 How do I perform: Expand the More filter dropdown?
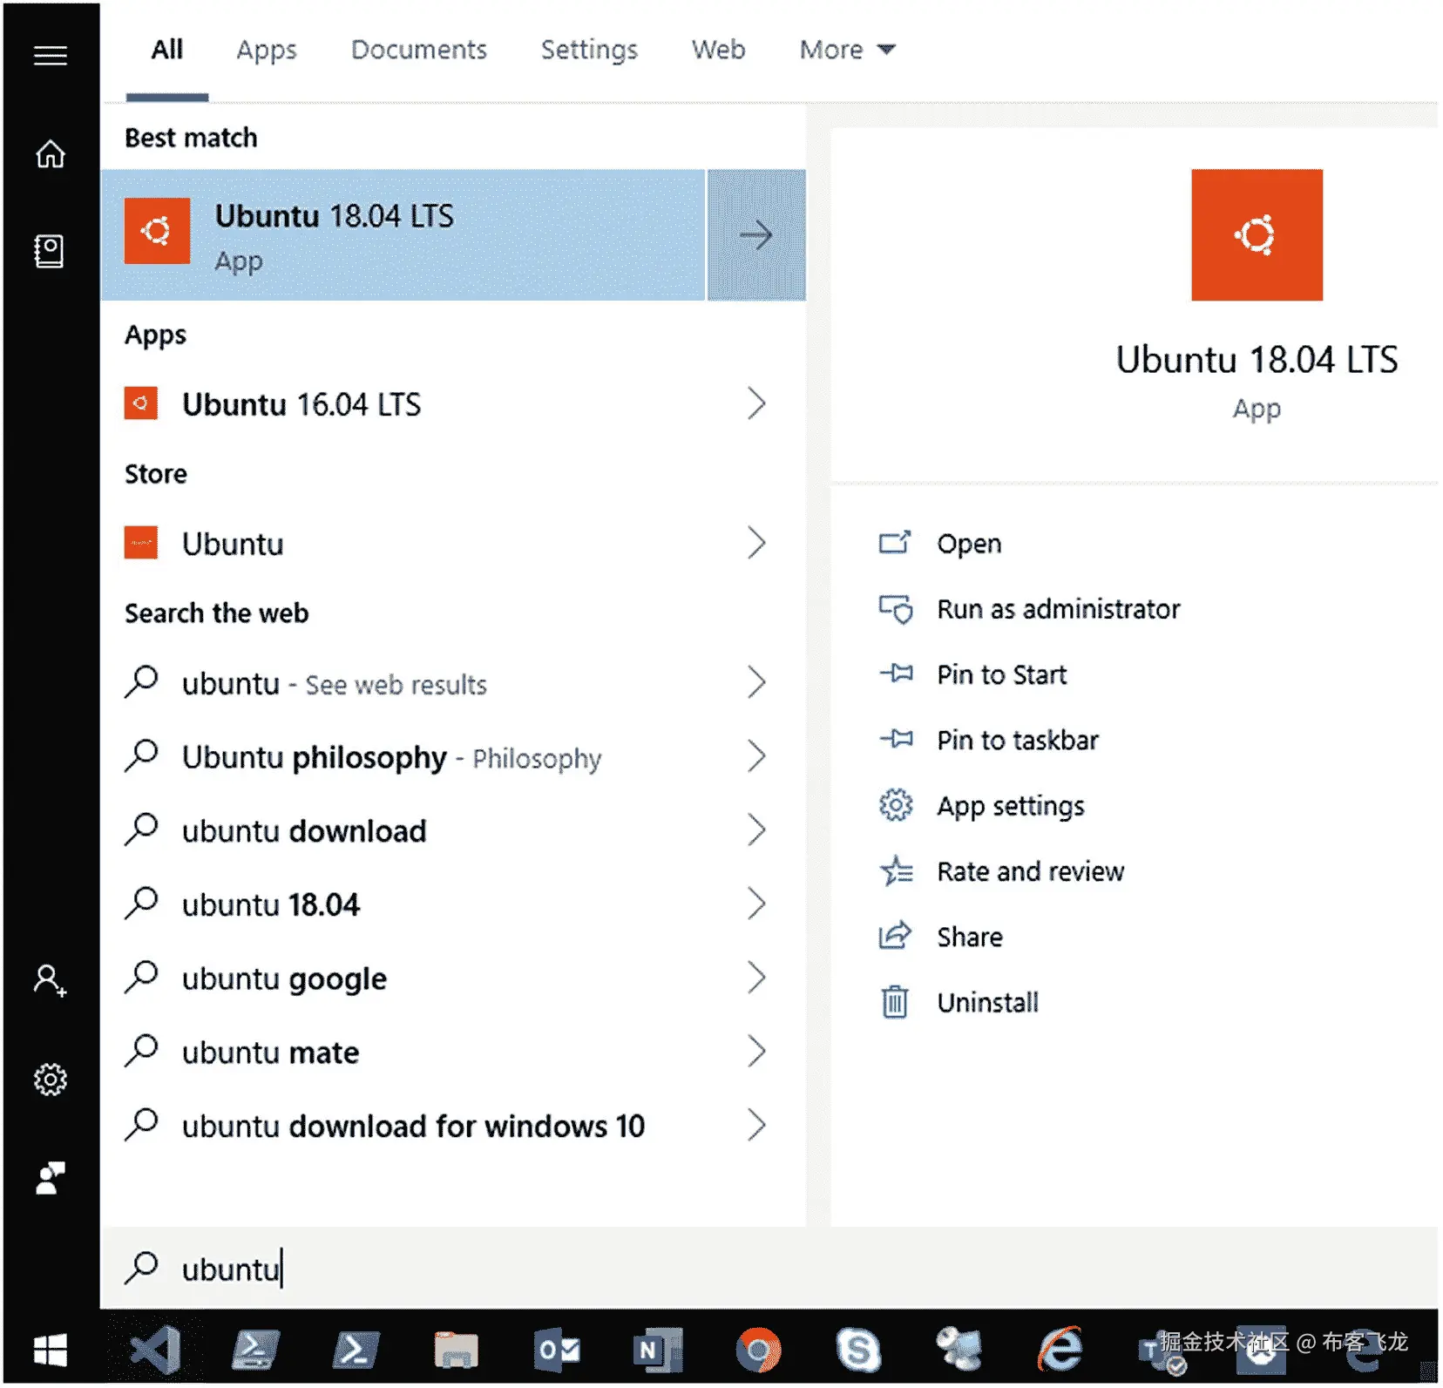click(847, 50)
